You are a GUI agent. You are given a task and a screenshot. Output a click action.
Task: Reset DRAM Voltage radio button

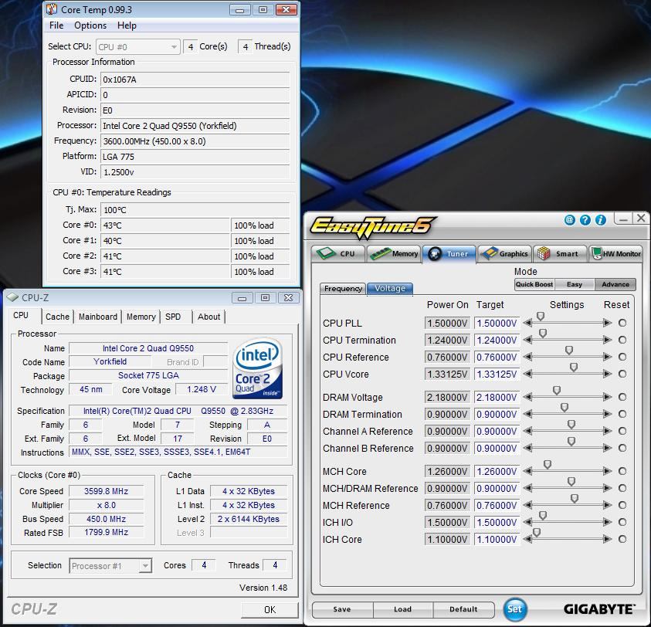pyautogui.click(x=622, y=398)
